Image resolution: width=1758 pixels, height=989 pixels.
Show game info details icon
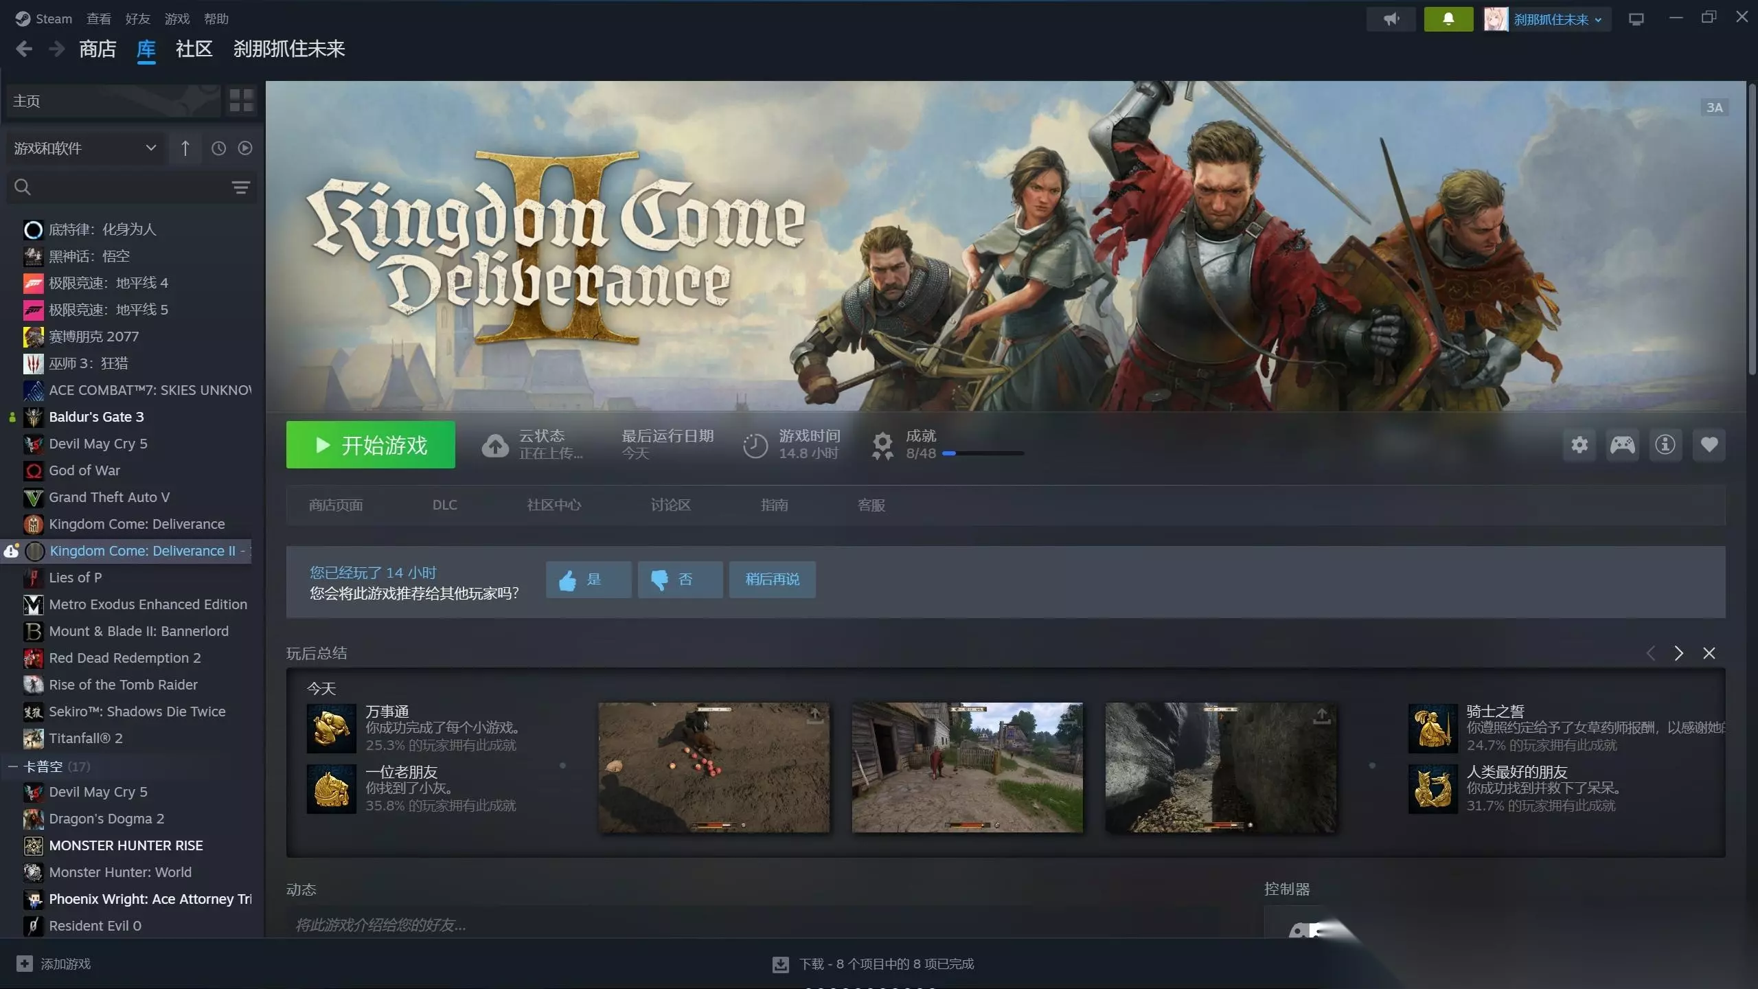point(1665,445)
